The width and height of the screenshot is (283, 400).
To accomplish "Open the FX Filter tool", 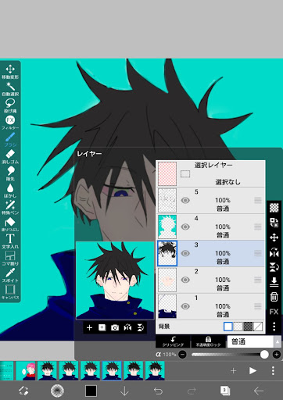I will point(10,123).
